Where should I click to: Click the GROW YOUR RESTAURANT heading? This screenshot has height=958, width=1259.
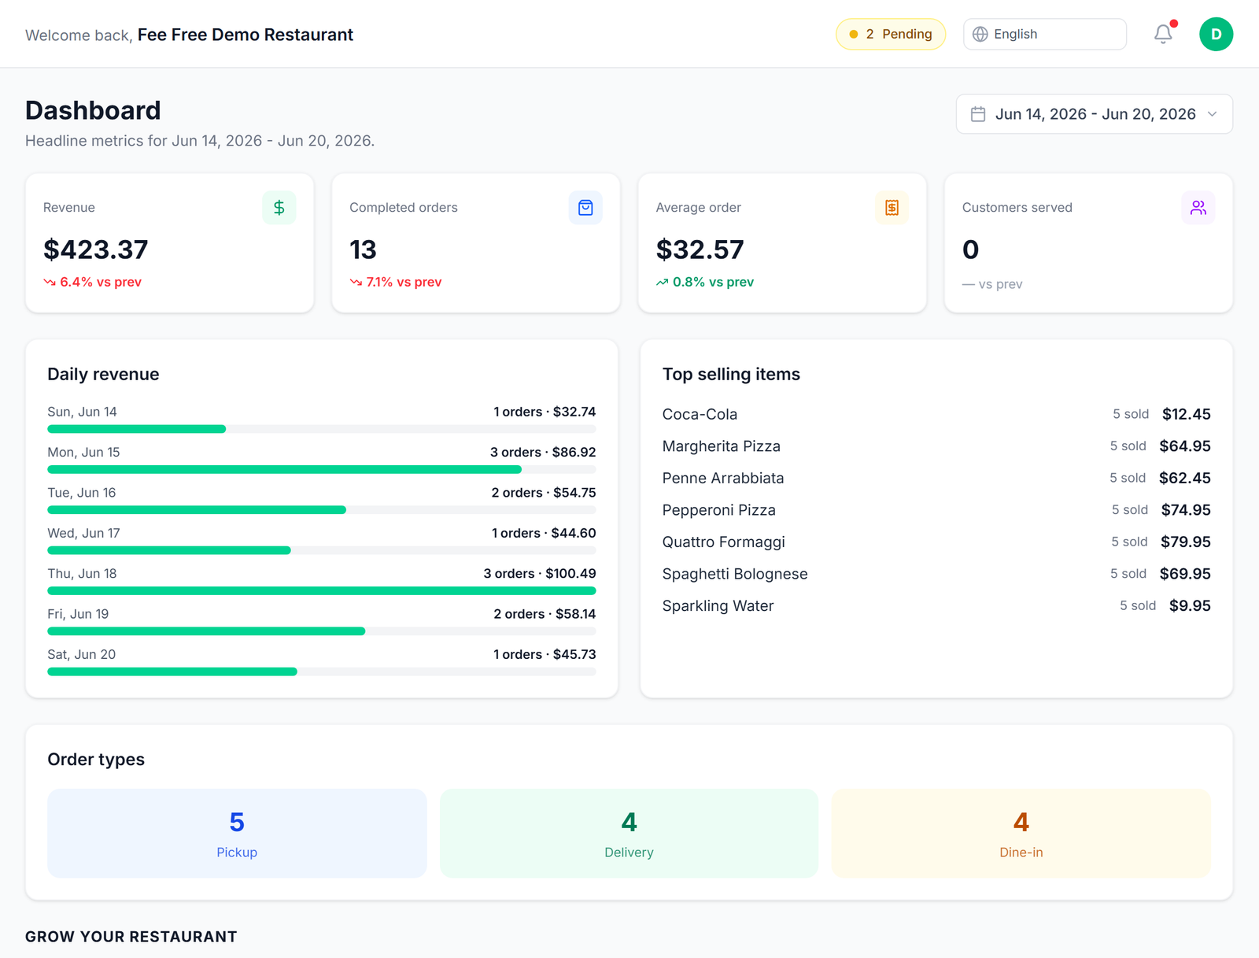pos(131,937)
